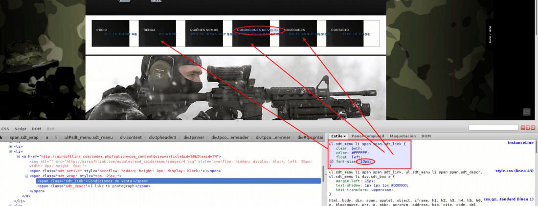Viewport: 538px width, 206px height.
Task: Open style.css (línea 43) source link
Action: pyautogui.click(x=515, y=171)
